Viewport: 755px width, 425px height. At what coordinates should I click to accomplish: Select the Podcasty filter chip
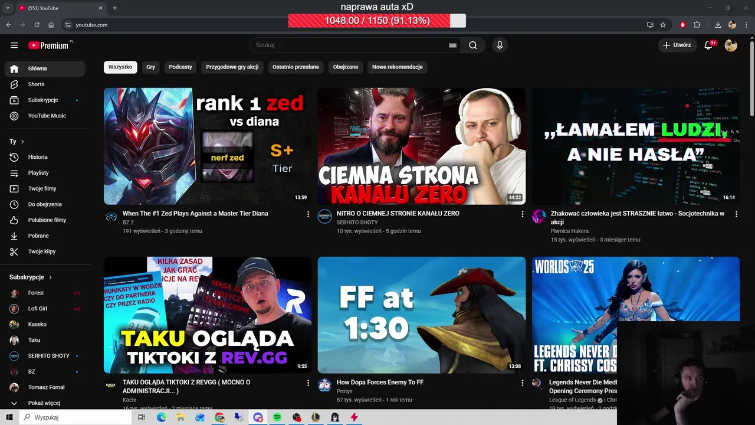[x=180, y=67]
